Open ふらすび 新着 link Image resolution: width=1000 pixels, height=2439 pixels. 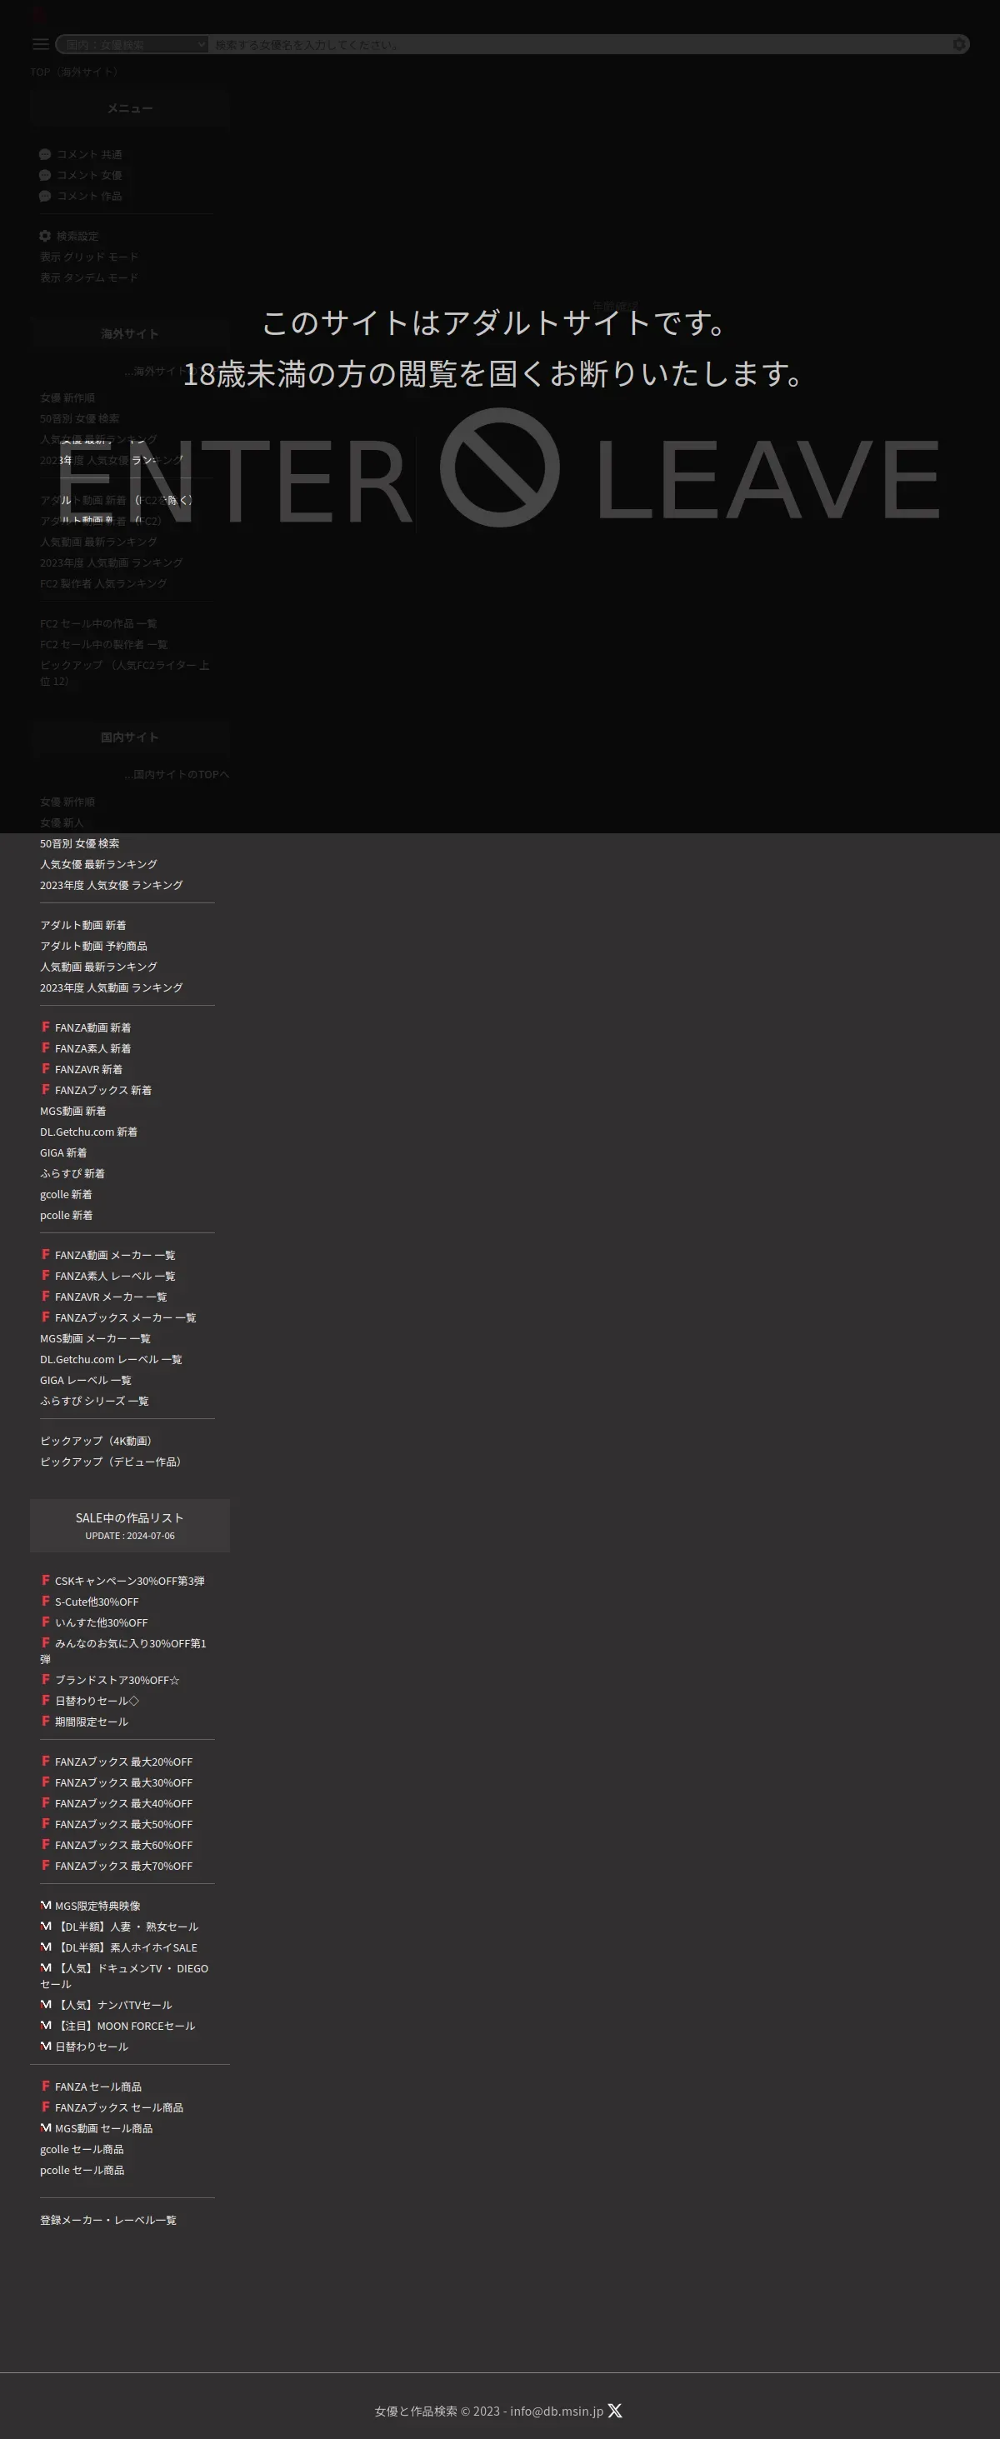(72, 1172)
